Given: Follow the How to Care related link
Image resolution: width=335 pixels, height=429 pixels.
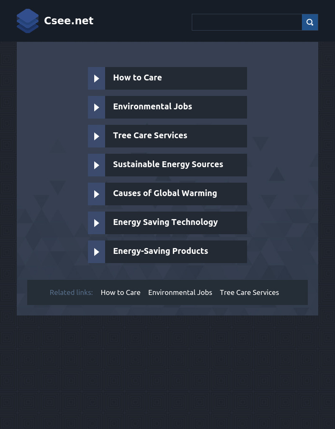Looking at the screenshot, I should click(x=121, y=292).
